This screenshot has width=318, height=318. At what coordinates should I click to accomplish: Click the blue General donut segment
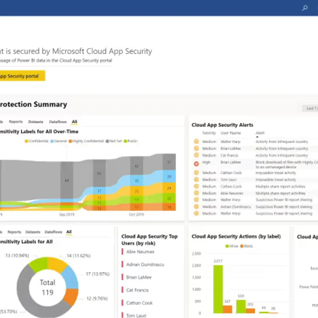tap(71, 277)
